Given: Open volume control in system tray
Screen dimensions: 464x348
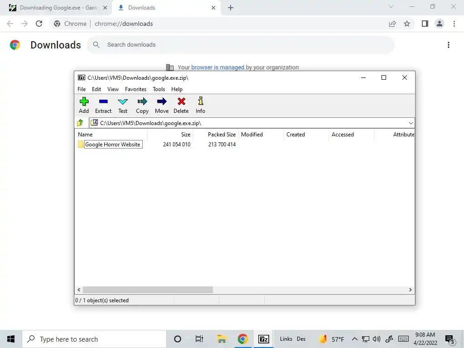Looking at the screenshot, I should click(377, 339).
